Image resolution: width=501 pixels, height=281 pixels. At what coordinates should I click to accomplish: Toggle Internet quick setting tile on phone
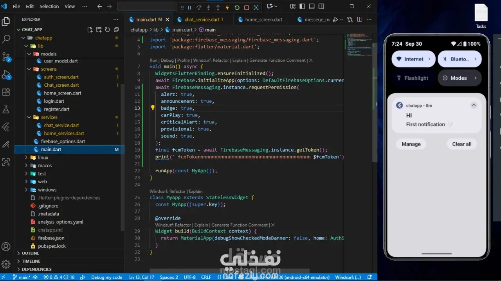413,59
